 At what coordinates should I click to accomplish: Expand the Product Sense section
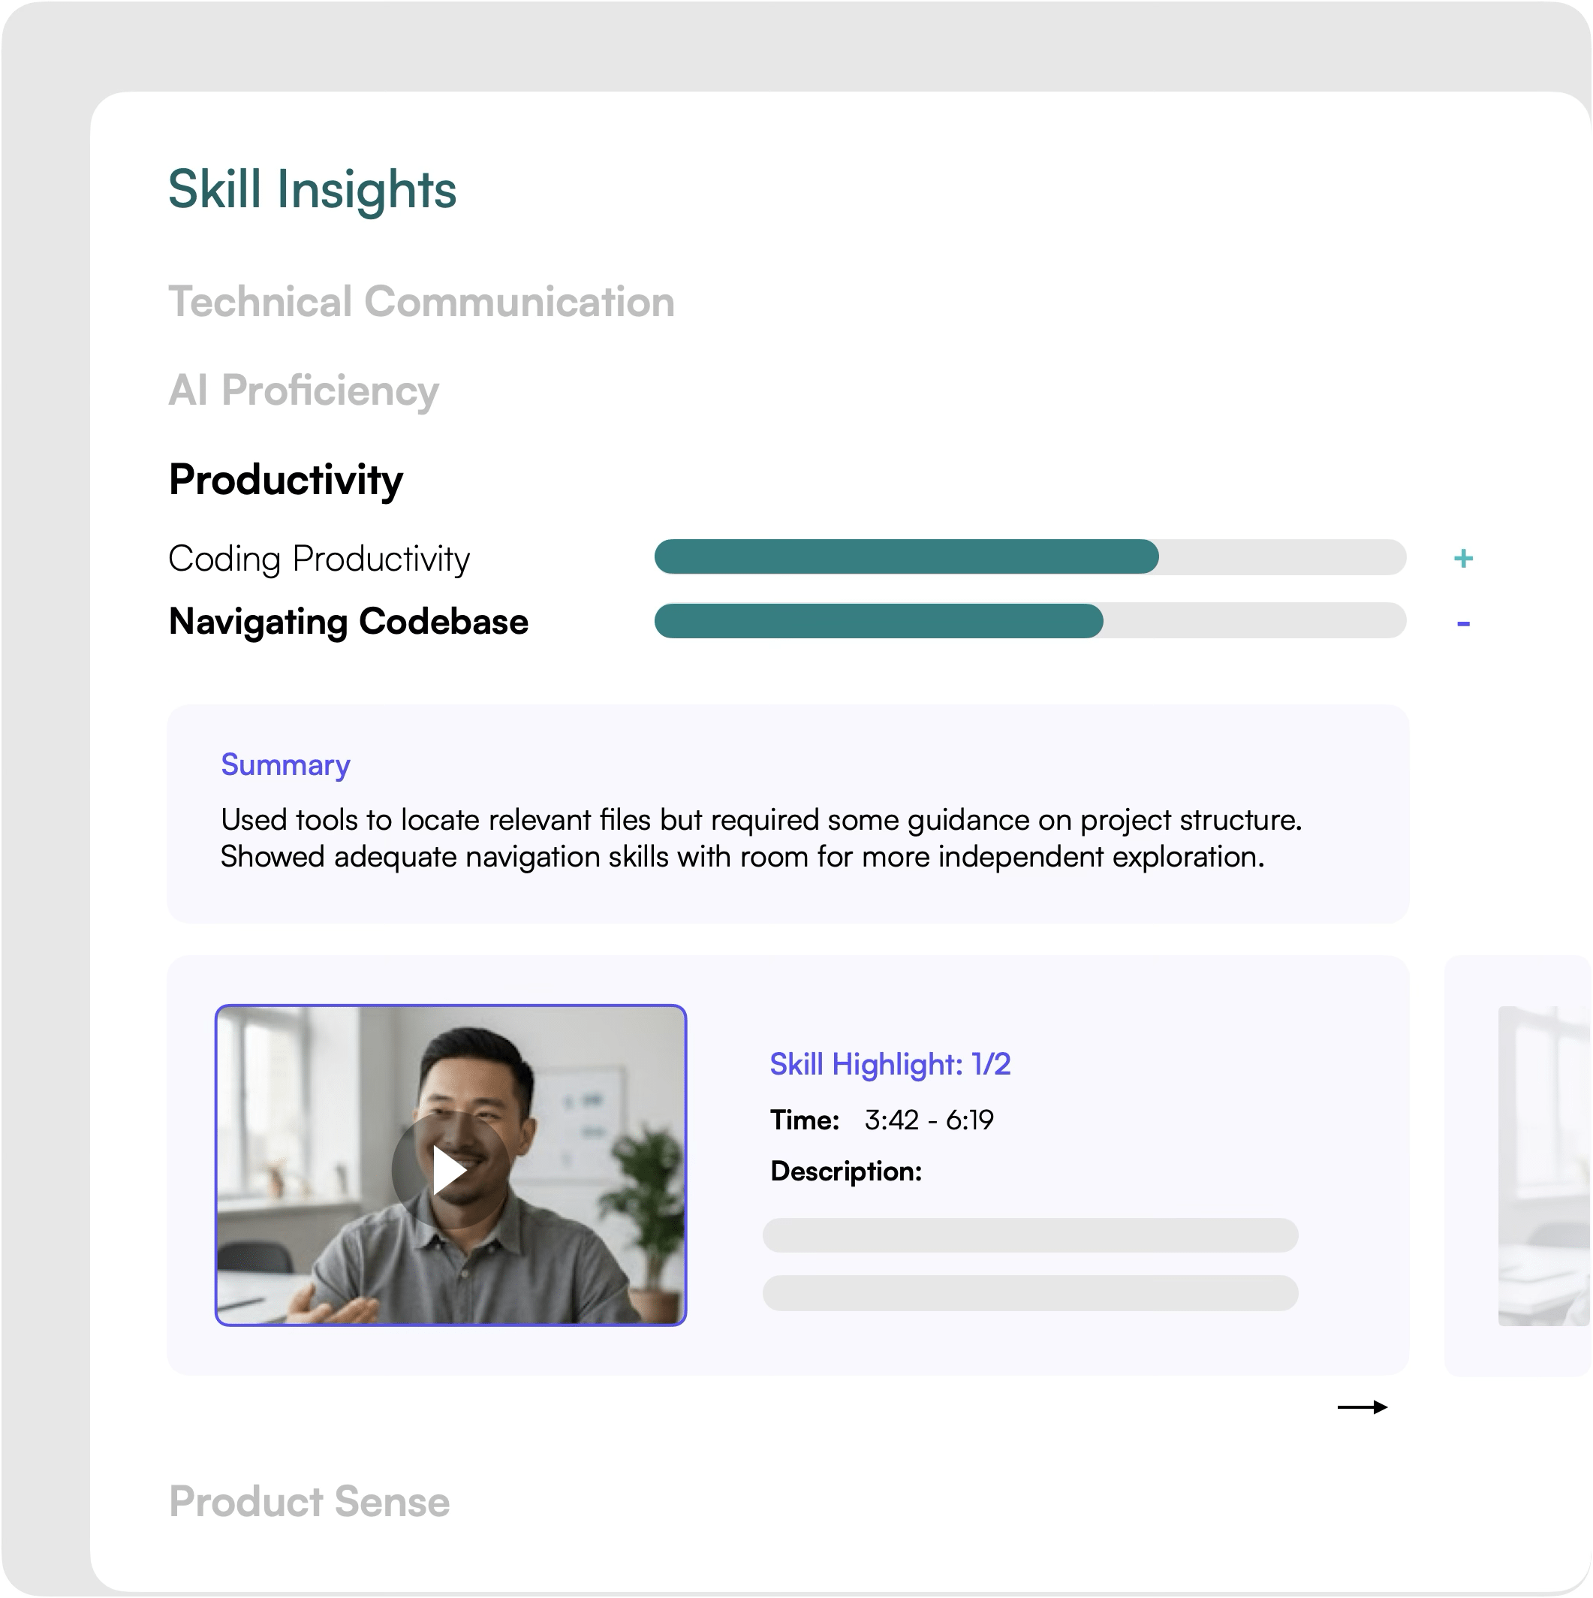coord(309,1501)
